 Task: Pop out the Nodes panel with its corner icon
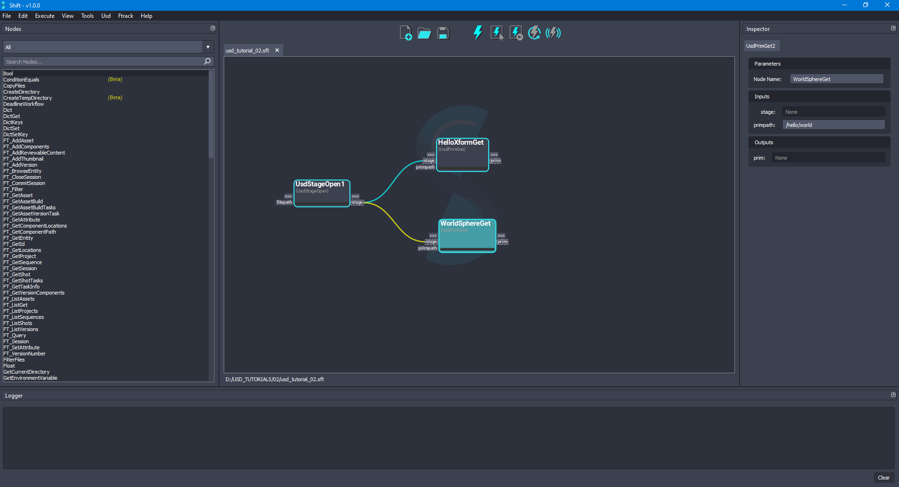pyautogui.click(x=213, y=28)
